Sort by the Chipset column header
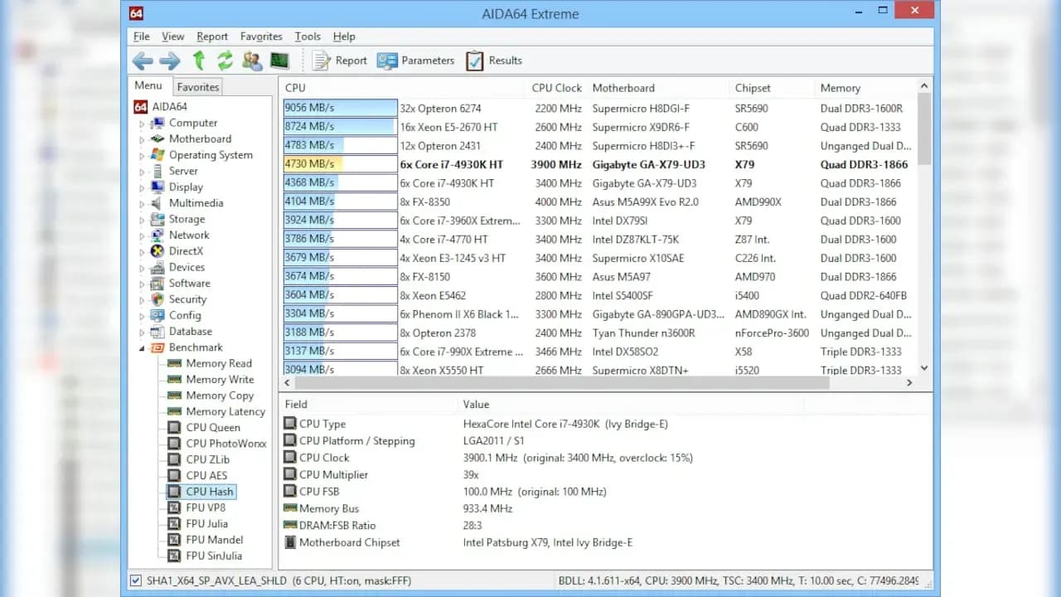This screenshot has width=1061, height=597. (x=753, y=88)
